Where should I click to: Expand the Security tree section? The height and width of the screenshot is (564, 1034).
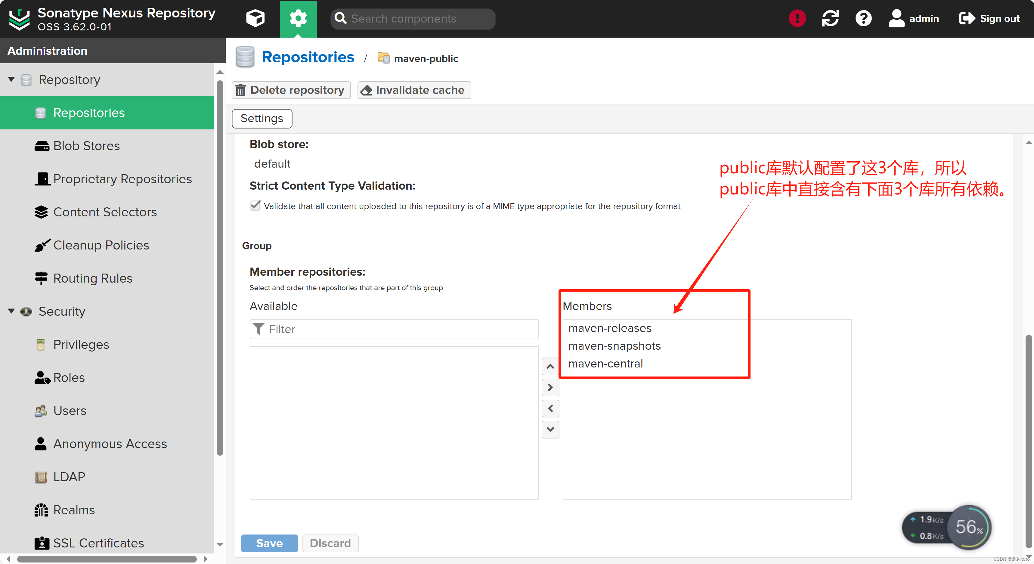coord(13,311)
